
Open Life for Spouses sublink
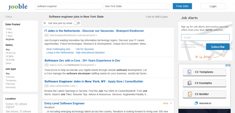tap(85, 49)
